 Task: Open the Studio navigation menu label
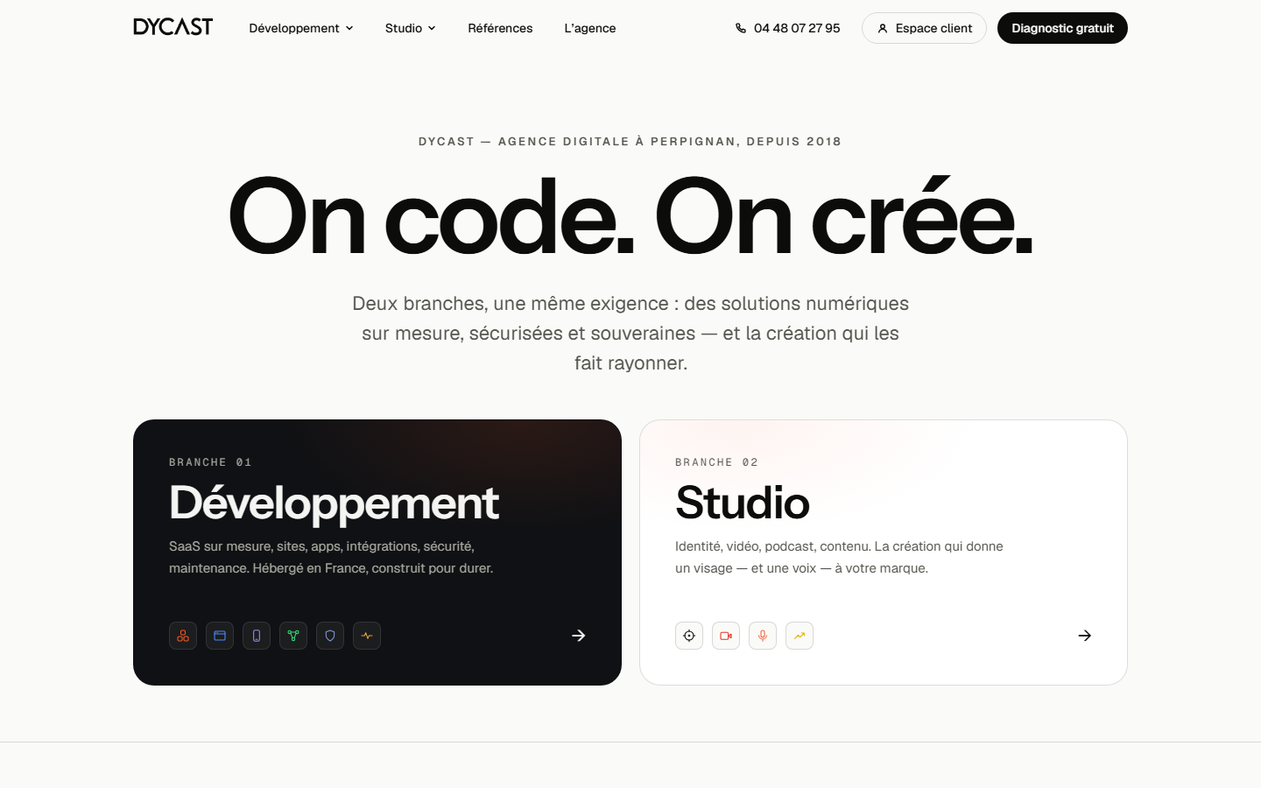(x=404, y=28)
